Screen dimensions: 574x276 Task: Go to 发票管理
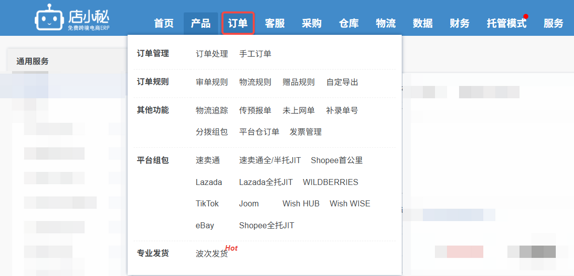(306, 132)
